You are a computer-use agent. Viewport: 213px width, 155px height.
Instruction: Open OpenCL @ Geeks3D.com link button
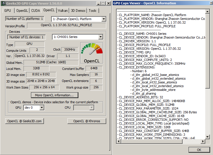(24, 121)
